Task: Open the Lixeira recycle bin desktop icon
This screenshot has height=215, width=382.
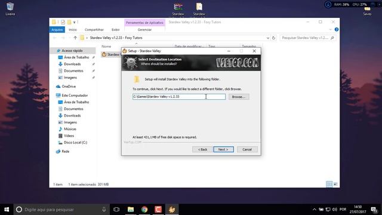Action: 10,9
